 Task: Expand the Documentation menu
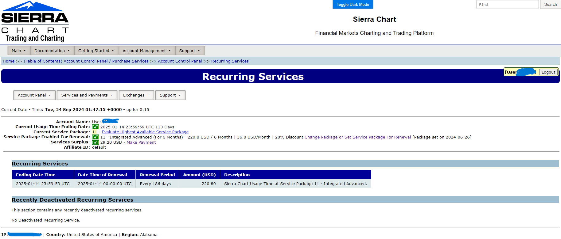tap(52, 51)
